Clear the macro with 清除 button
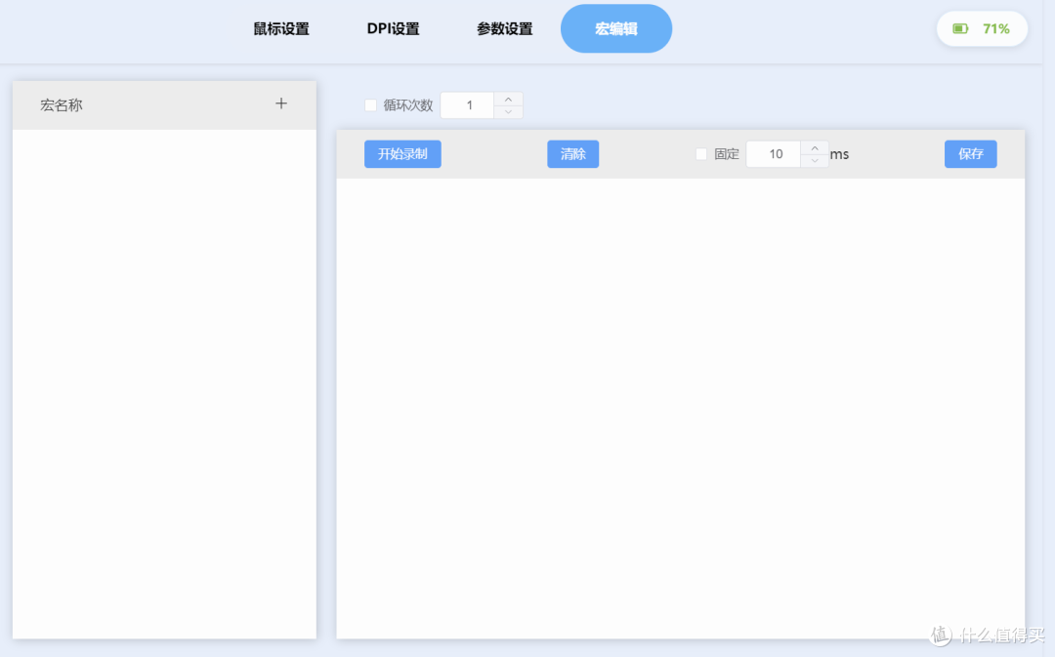The image size is (1055, 657). [573, 154]
